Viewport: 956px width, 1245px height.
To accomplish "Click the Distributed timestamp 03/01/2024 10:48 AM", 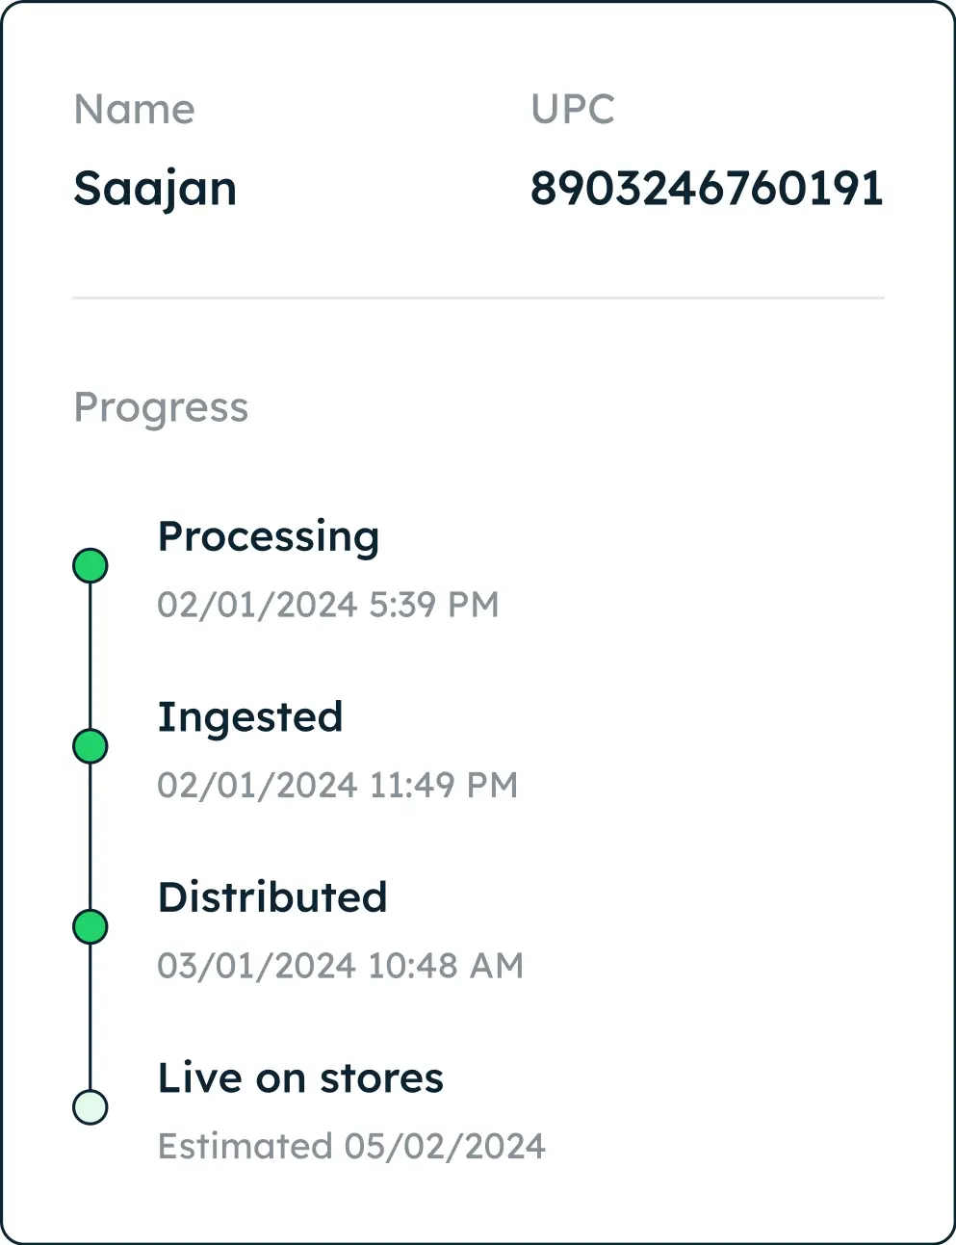I will click(x=341, y=966).
